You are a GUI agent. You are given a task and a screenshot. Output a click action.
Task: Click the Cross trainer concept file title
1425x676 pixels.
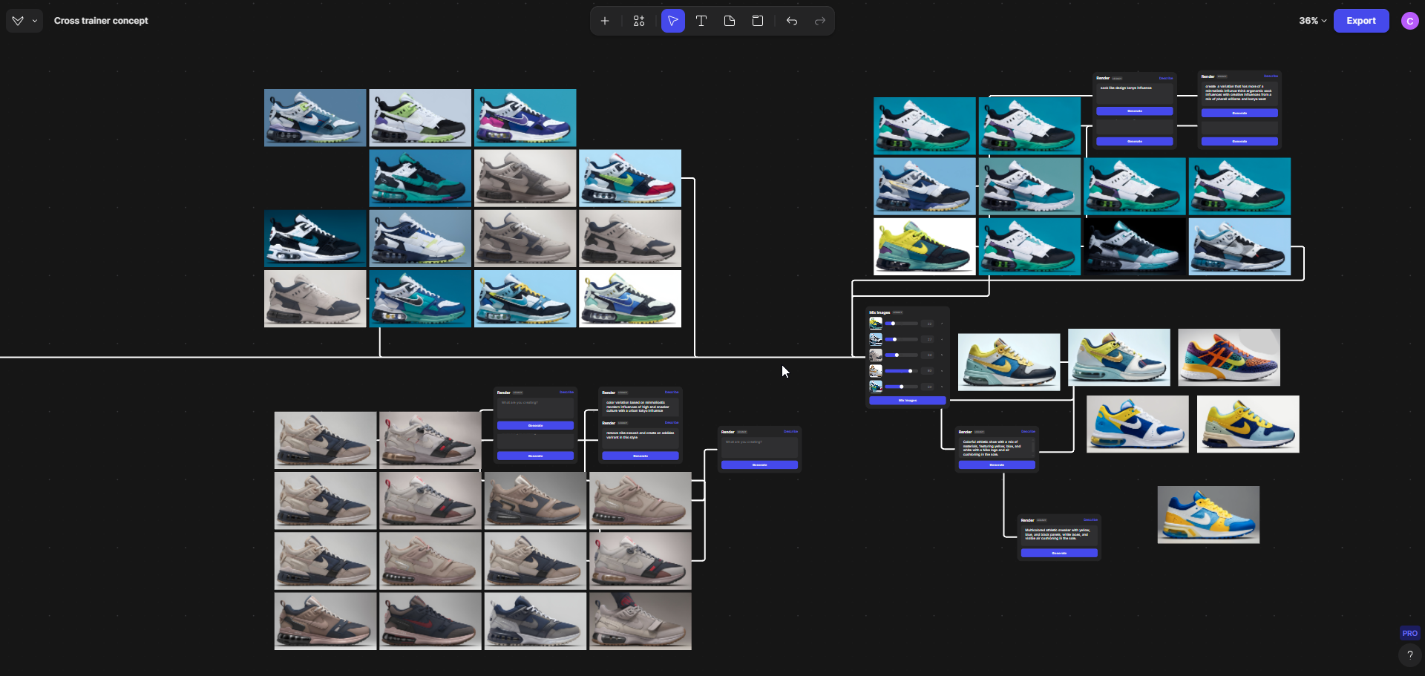click(101, 21)
